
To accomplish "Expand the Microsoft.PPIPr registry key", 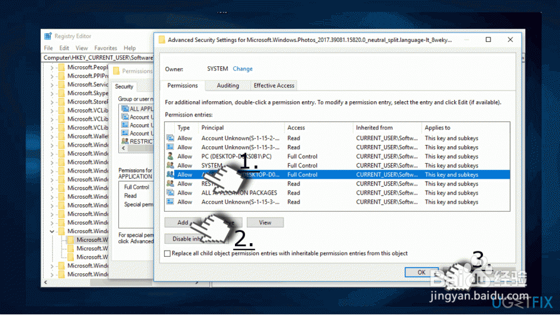I will pos(52,76).
